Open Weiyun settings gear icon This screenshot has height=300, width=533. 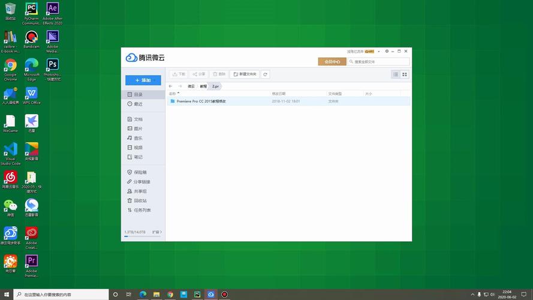click(x=387, y=52)
